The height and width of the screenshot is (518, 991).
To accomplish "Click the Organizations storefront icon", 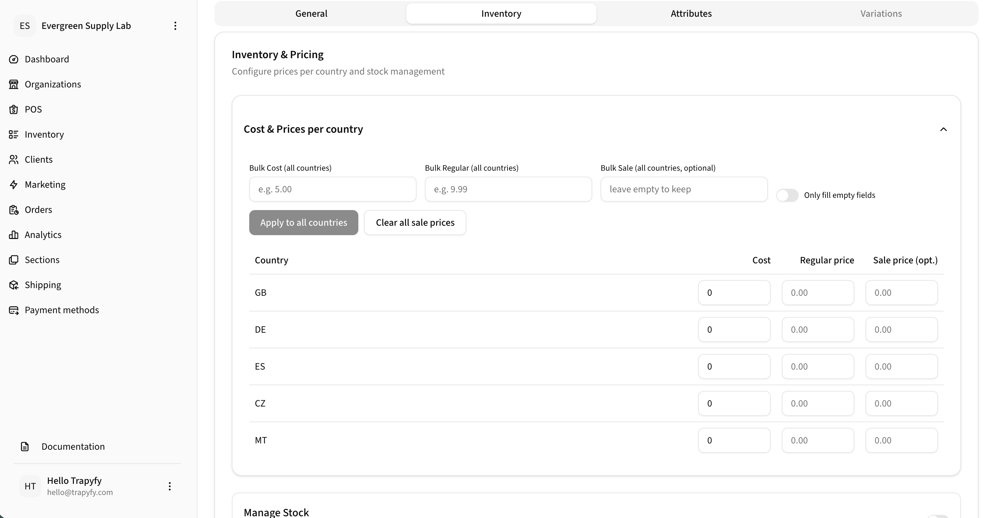I will (x=14, y=84).
